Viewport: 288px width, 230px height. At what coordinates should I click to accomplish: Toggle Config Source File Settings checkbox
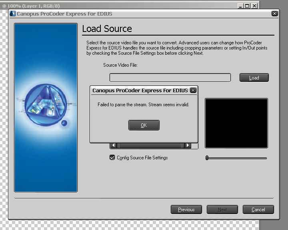coord(112,158)
